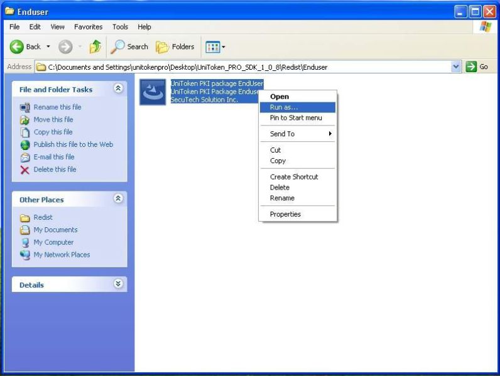
Task: Click the My Network Places icon
Action: [25, 255]
